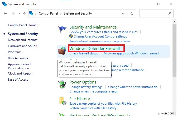Go to Control Panel Home
The image size is (177, 116).
coord(22,25)
